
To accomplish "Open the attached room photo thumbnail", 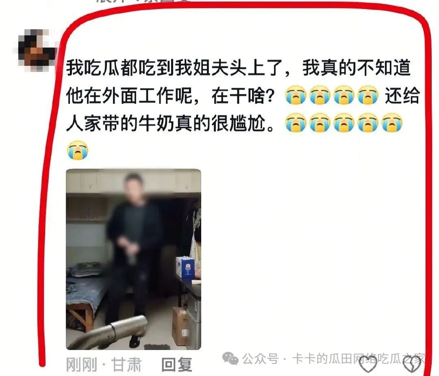I will click(134, 259).
